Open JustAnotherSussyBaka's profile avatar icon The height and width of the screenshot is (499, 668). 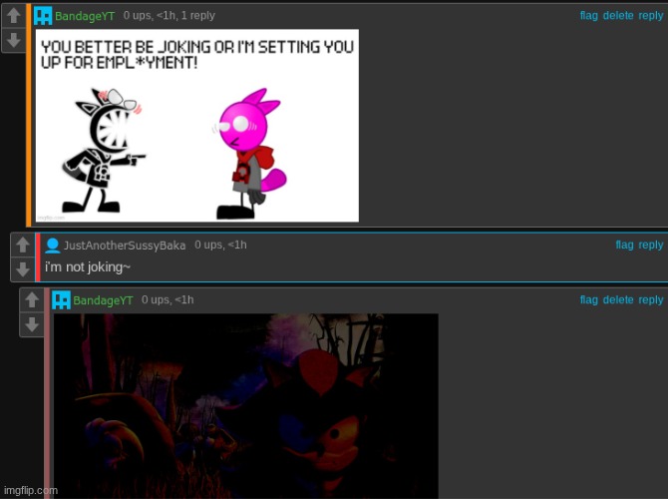(53, 246)
